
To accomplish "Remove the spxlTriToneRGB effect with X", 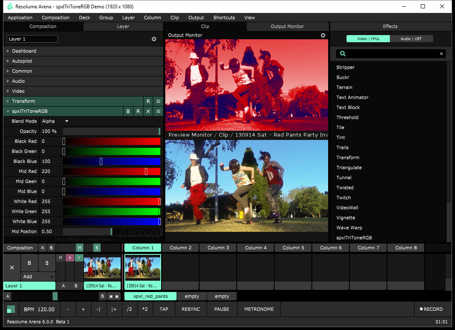I will point(148,112).
